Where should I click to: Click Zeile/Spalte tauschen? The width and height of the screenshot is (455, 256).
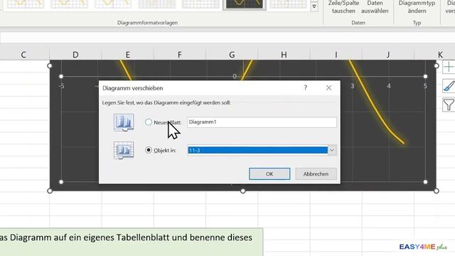tap(343, 7)
